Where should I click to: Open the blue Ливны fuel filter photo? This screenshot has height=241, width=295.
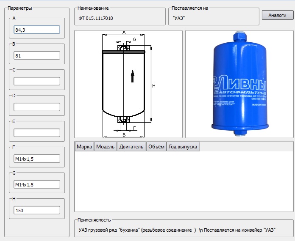pos(239,84)
